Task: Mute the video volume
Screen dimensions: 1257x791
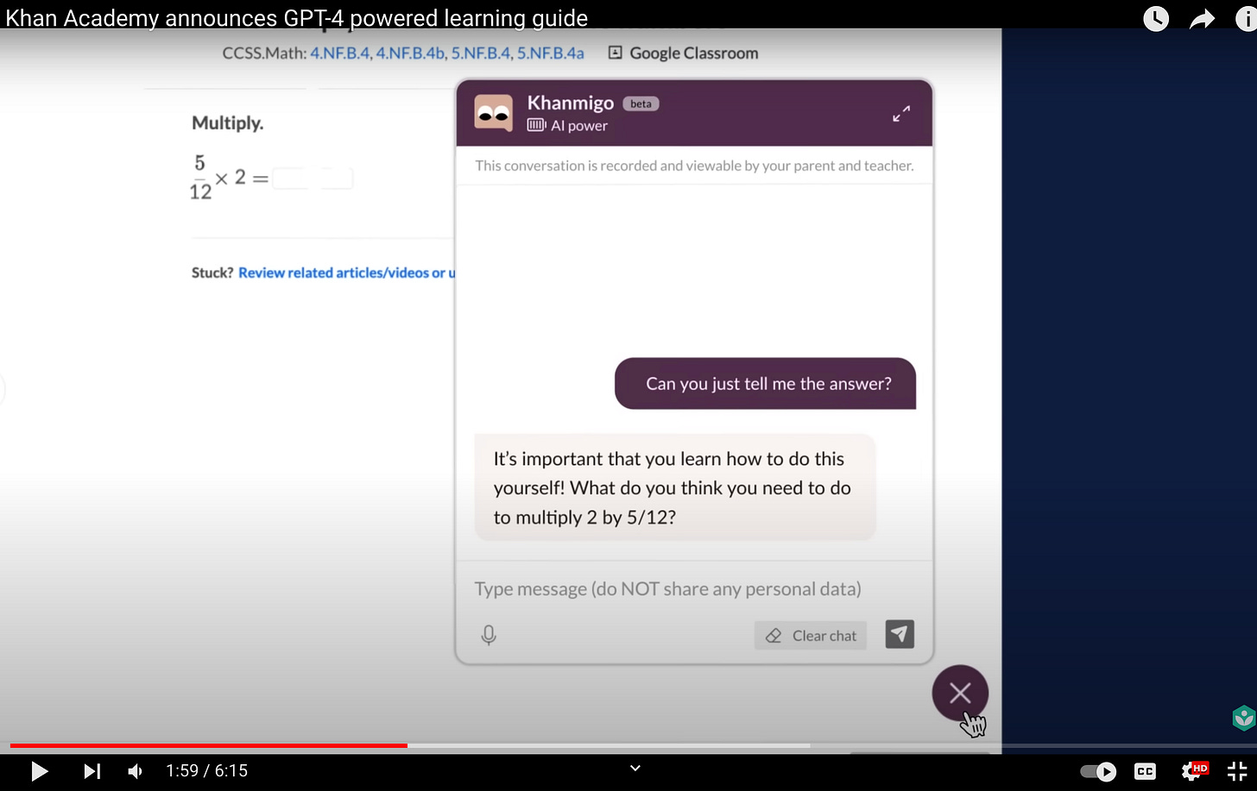Action: [x=136, y=771]
